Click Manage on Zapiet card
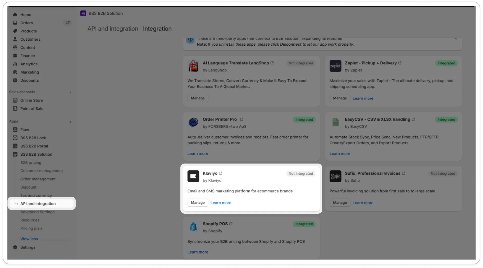Screen dimensions: 483x268 pyautogui.click(x=340, y=98)
